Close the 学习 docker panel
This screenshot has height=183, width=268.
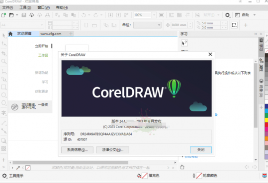coord(261,34)
